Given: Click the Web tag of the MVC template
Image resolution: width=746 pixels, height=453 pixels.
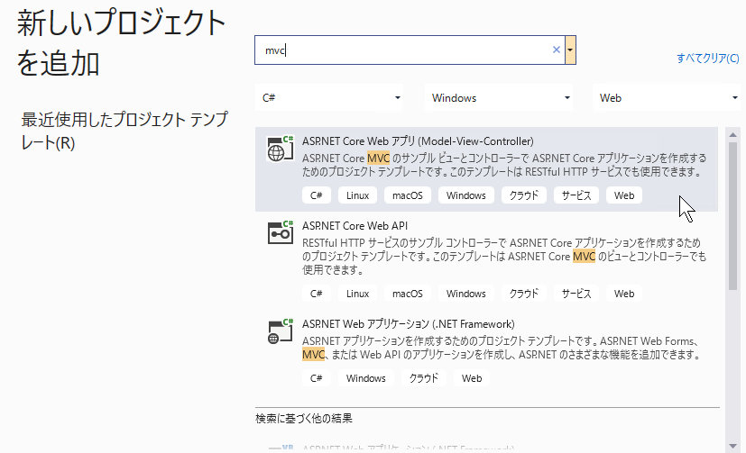Looking at the screenshot, I should [x=623, y=195].
